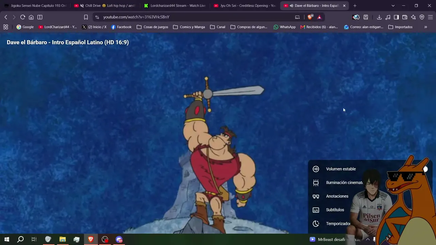Open the LordCharizard44 YouTube bookmark
Screen dimensions: 436x245
click(x=58, y=27)
